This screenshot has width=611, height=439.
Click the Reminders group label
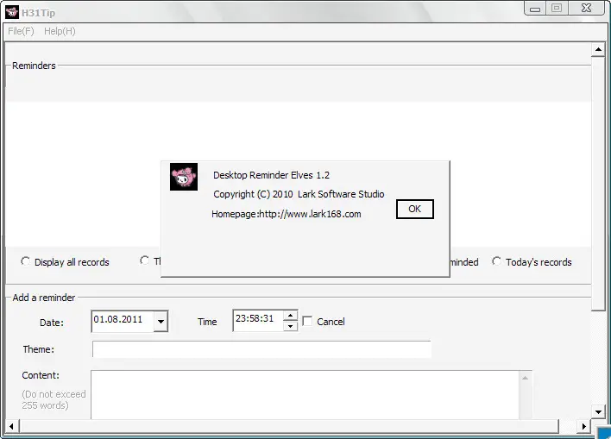(34, 66)
